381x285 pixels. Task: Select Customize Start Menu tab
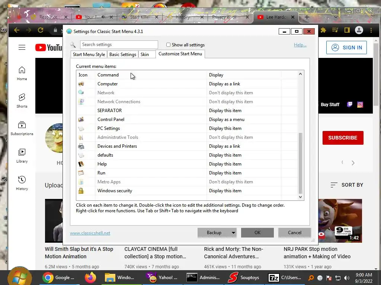point(180,54)
